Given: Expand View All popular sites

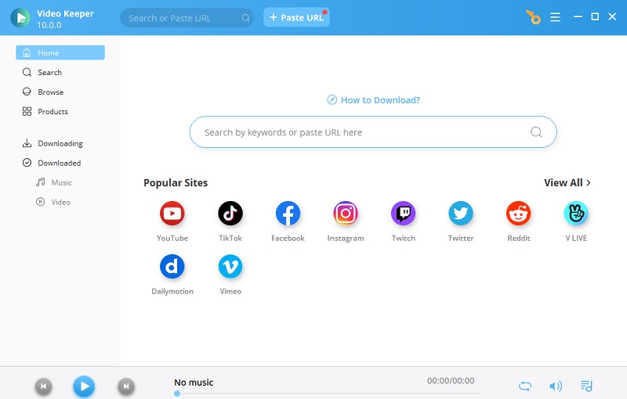Looking at the screenshot, I should (x=567, y=182).
